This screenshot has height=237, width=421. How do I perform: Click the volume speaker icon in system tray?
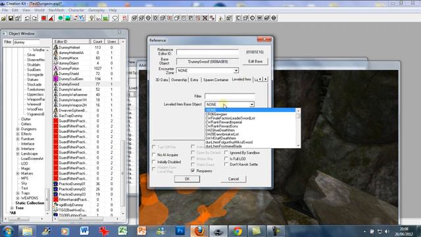click(x=387, y=231)
